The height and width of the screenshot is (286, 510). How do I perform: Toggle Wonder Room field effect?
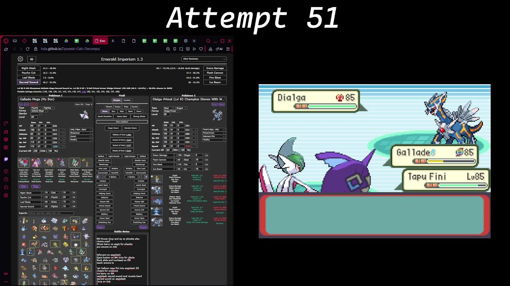[130, 128]
